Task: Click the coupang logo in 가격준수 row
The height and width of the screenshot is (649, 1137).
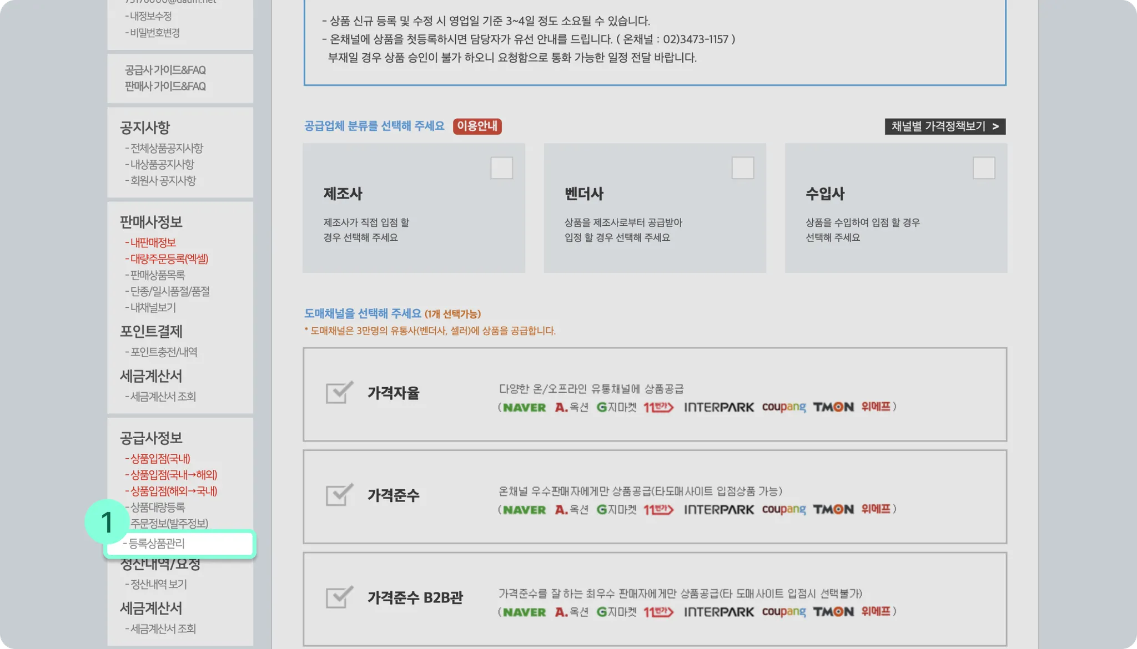Action: point(783,509)
